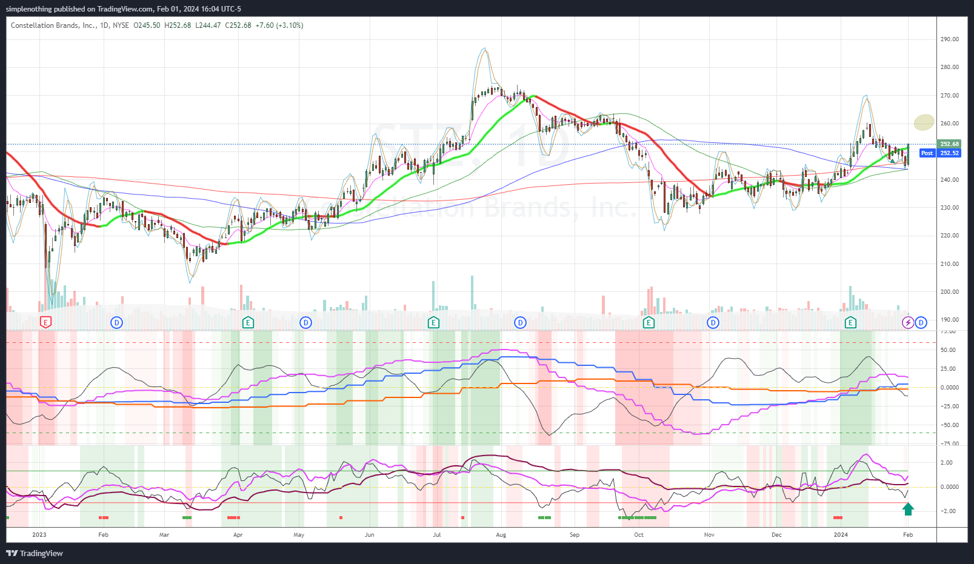
Task: Click the 290.00 price axis label
Action: point(950,39)
